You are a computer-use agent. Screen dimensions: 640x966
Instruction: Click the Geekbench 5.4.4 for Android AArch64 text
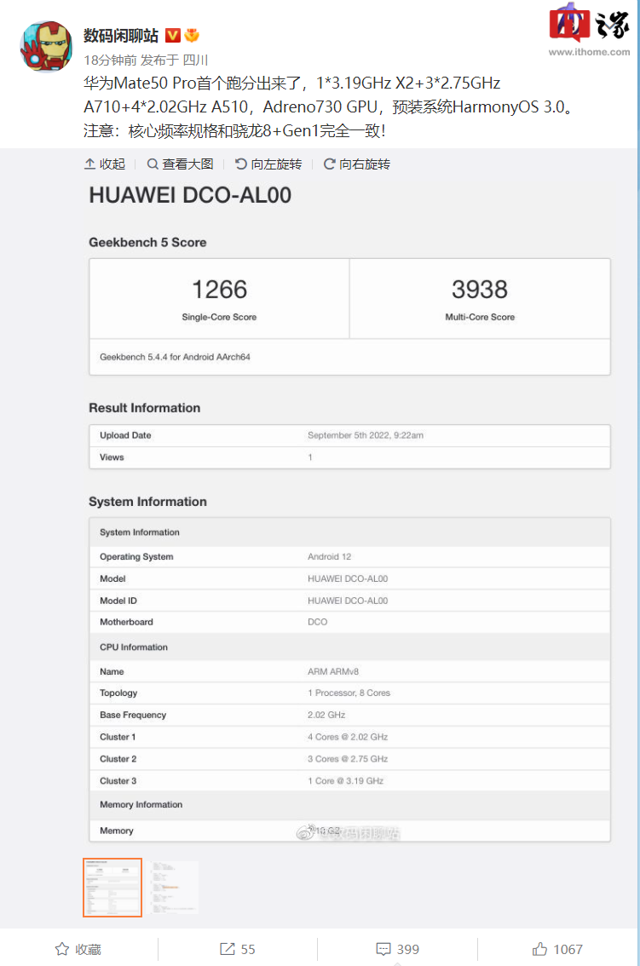pos(175,357)
